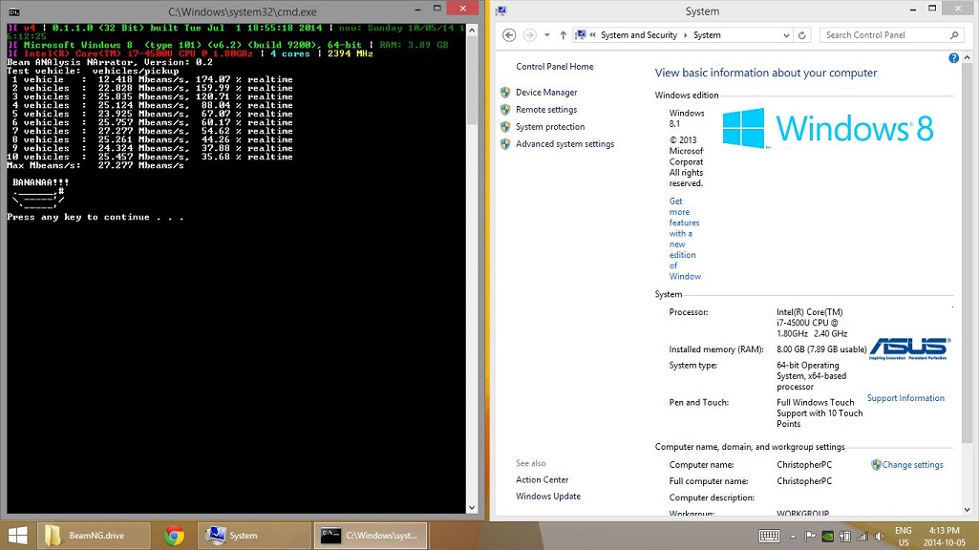Click the Forward arrow in System window
This screenshot has height=550, width=979.
(x=529, y=35)
